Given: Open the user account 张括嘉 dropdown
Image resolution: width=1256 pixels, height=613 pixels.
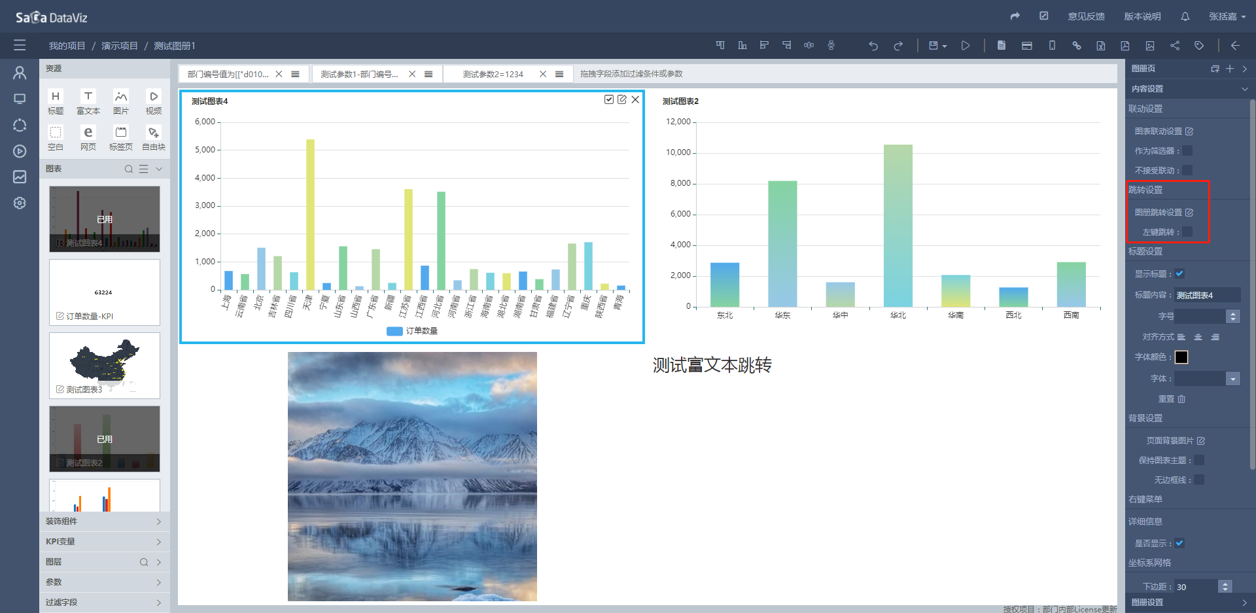Looking at the screenshot, I should [1227, 16].
